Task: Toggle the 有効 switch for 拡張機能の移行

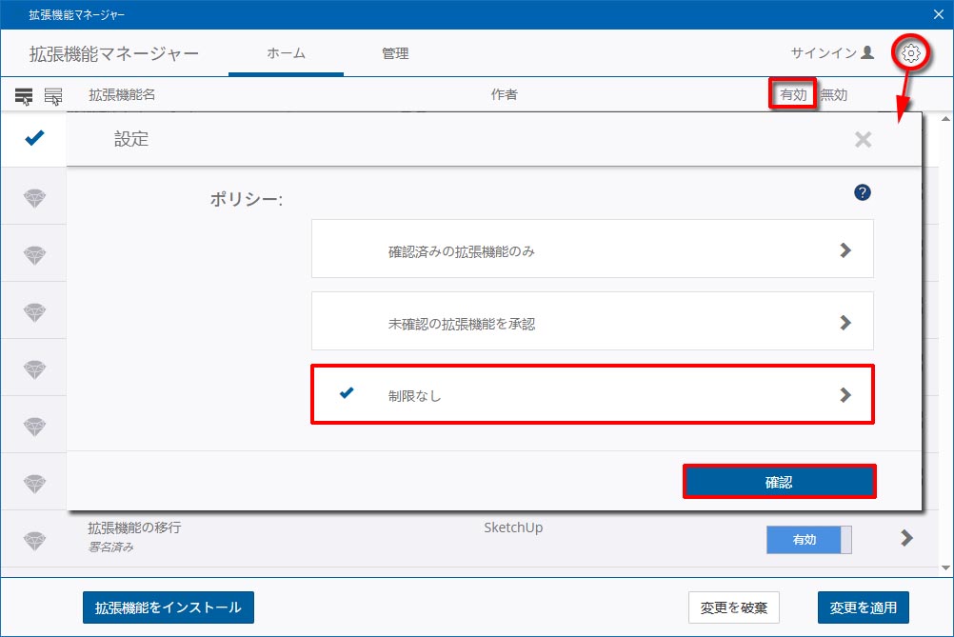Action: point(808,540)
